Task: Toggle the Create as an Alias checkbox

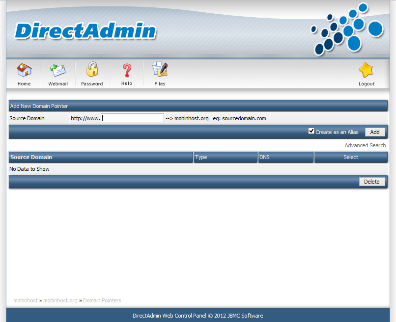Action: point(311,131)
